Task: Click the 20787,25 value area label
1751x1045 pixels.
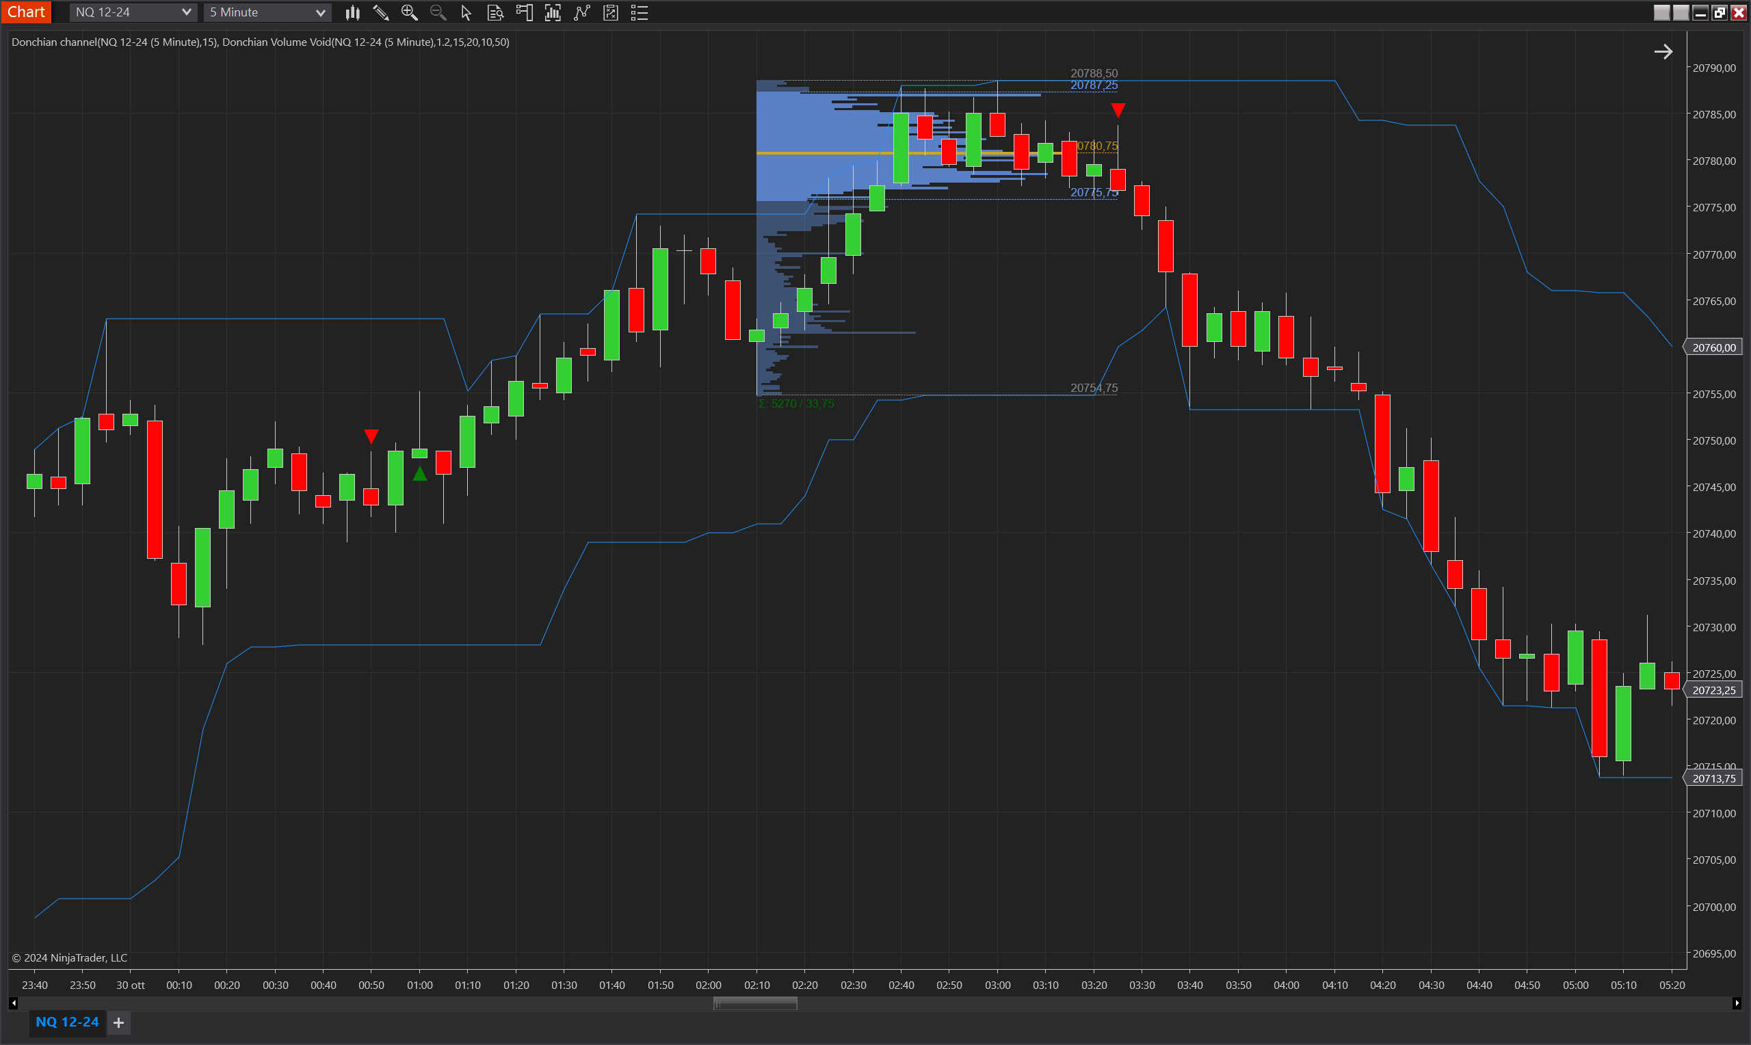Action: coord(1094,85)
